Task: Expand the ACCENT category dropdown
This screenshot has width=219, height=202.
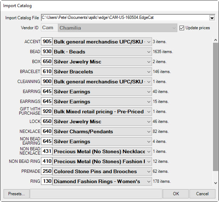Action: point(149,42)
